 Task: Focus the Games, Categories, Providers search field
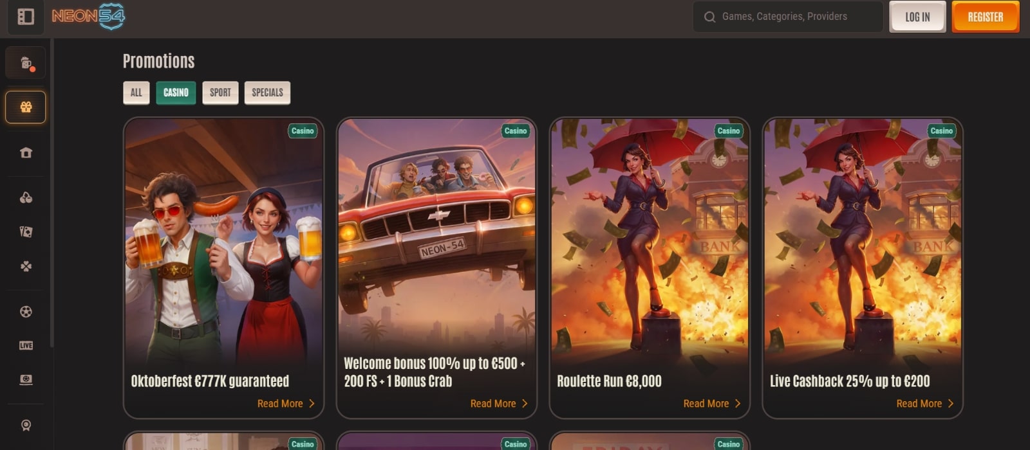pyautogui.click(x=788, y=17)
